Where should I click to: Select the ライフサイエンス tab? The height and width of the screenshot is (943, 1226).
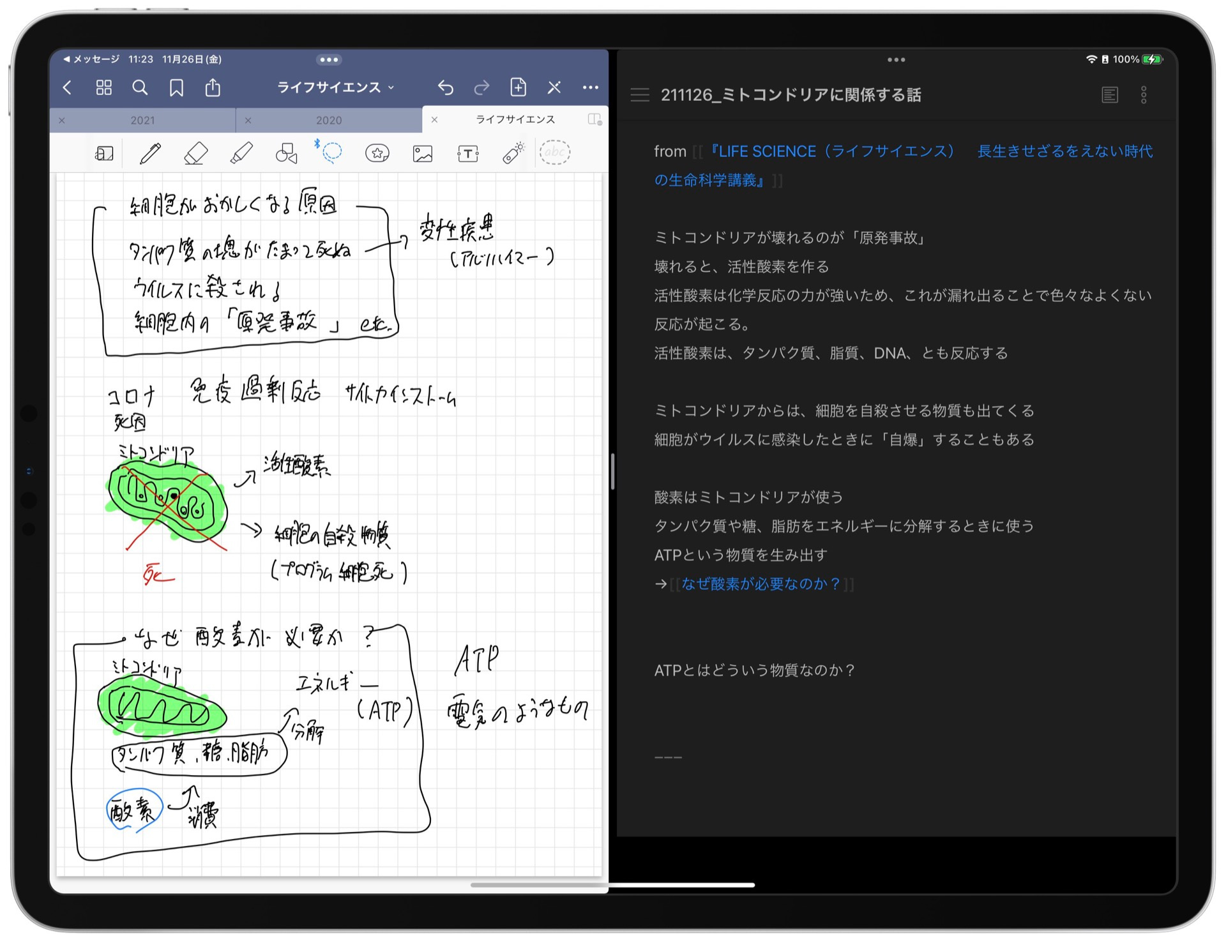pos(515,119)
